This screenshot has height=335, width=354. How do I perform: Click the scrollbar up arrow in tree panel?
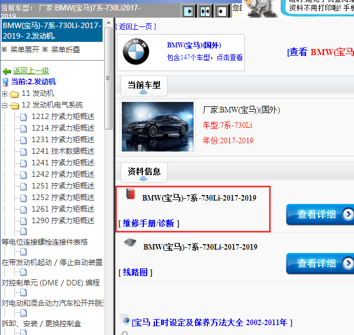click(x=109, y=23)
